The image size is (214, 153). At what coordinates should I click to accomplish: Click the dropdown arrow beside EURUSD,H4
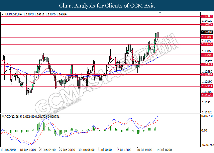[x=2, y=14]
